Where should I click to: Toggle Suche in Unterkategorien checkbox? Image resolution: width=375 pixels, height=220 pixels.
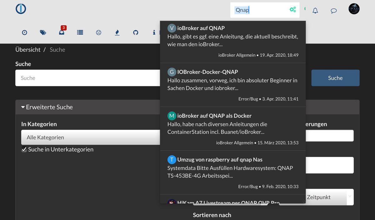[x=24, y=149]
